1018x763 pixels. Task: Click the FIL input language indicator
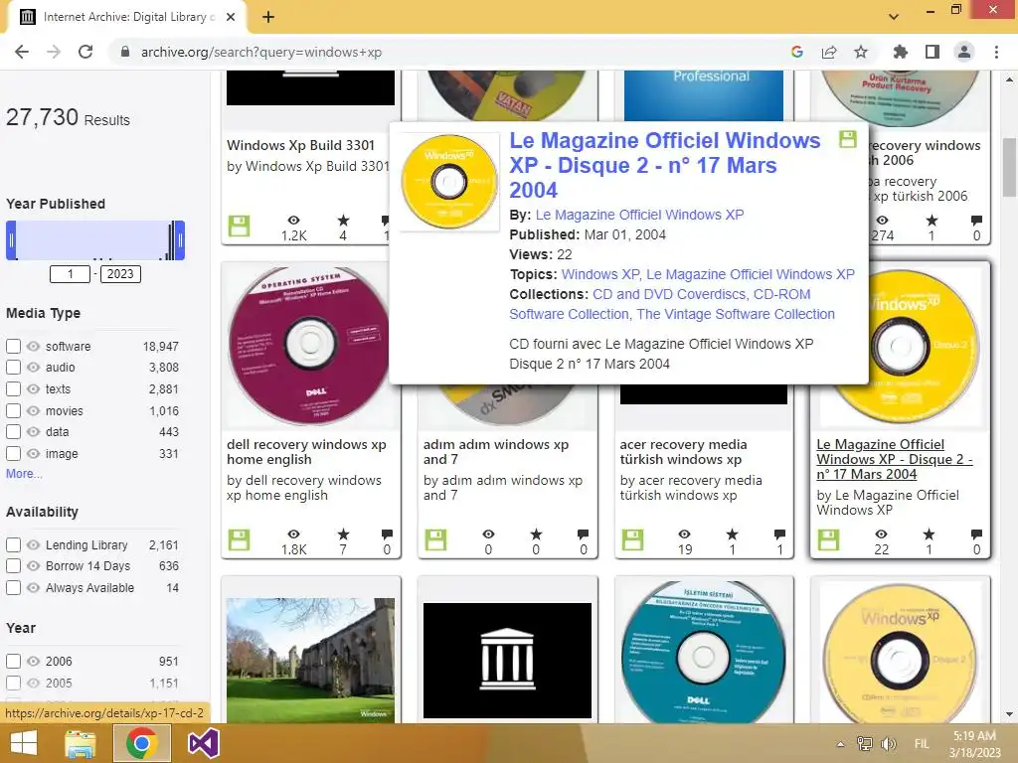(x=922, y=744)
